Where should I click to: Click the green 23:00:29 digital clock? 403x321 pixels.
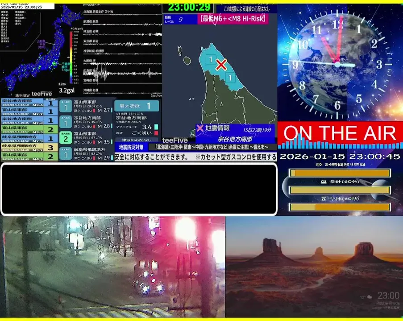189,8
